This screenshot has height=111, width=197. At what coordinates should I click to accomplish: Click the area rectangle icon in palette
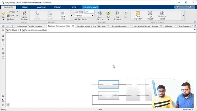pos(3,58)
